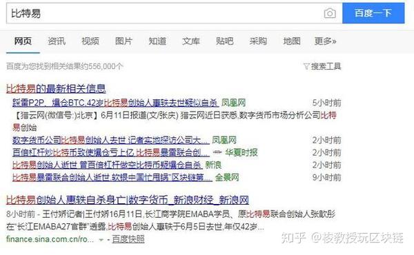Click the 凤凰网 source beside 踩雷P2P
This screenshot has width=414, height=255.
click(233, 103)
